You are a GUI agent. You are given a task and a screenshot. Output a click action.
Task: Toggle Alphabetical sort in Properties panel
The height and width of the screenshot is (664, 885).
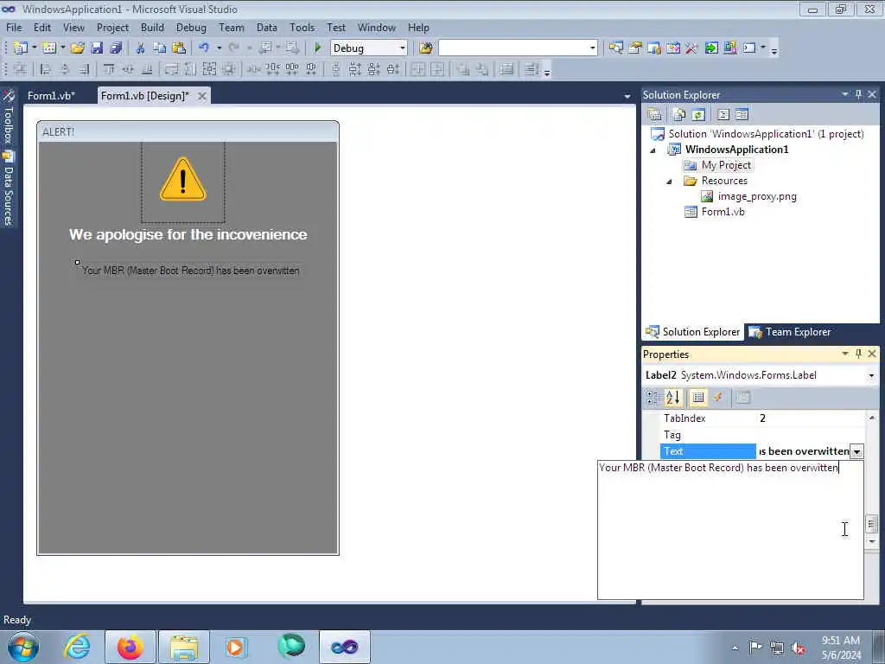point(672,398)
